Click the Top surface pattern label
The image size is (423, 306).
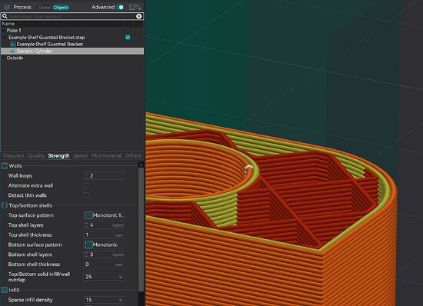(31, 215)
